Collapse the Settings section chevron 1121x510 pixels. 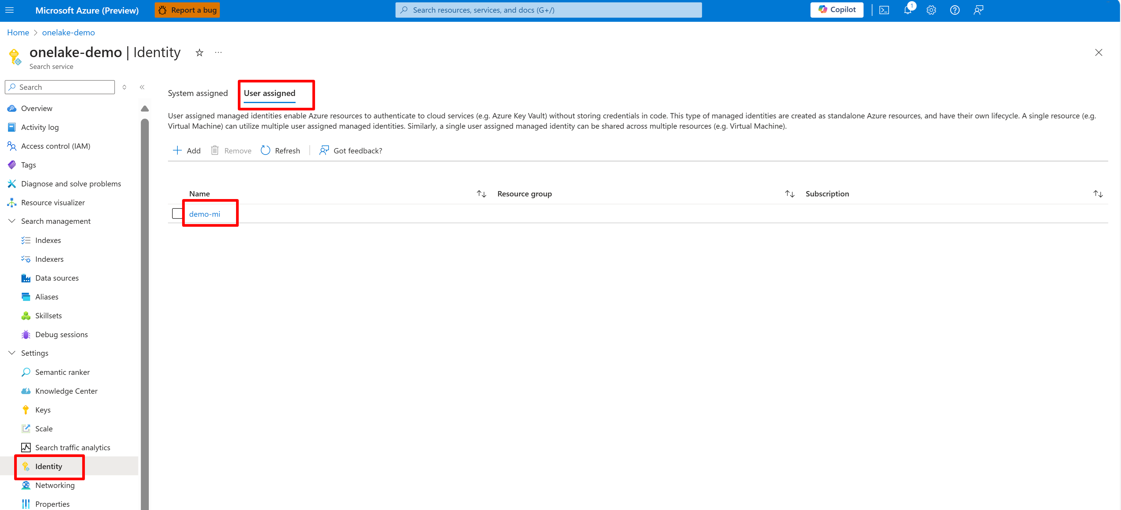12,352
